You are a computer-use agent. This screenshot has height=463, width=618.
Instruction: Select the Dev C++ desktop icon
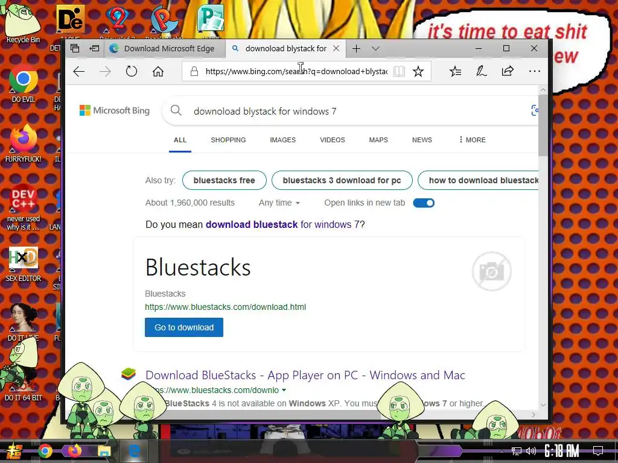24,207
